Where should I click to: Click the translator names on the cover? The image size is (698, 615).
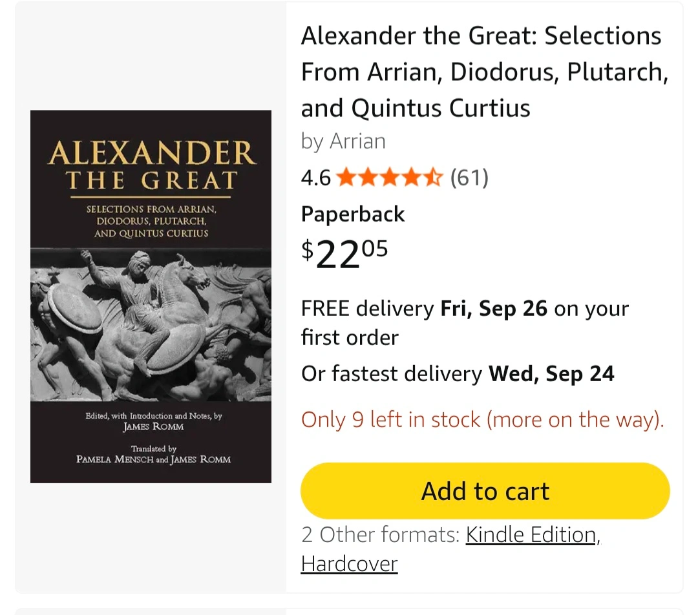pyautogui.click(x=153, y=459)
